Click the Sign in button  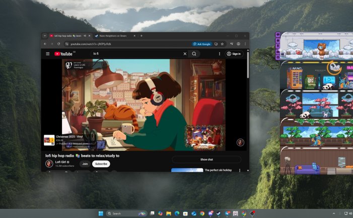coord(234,54)
